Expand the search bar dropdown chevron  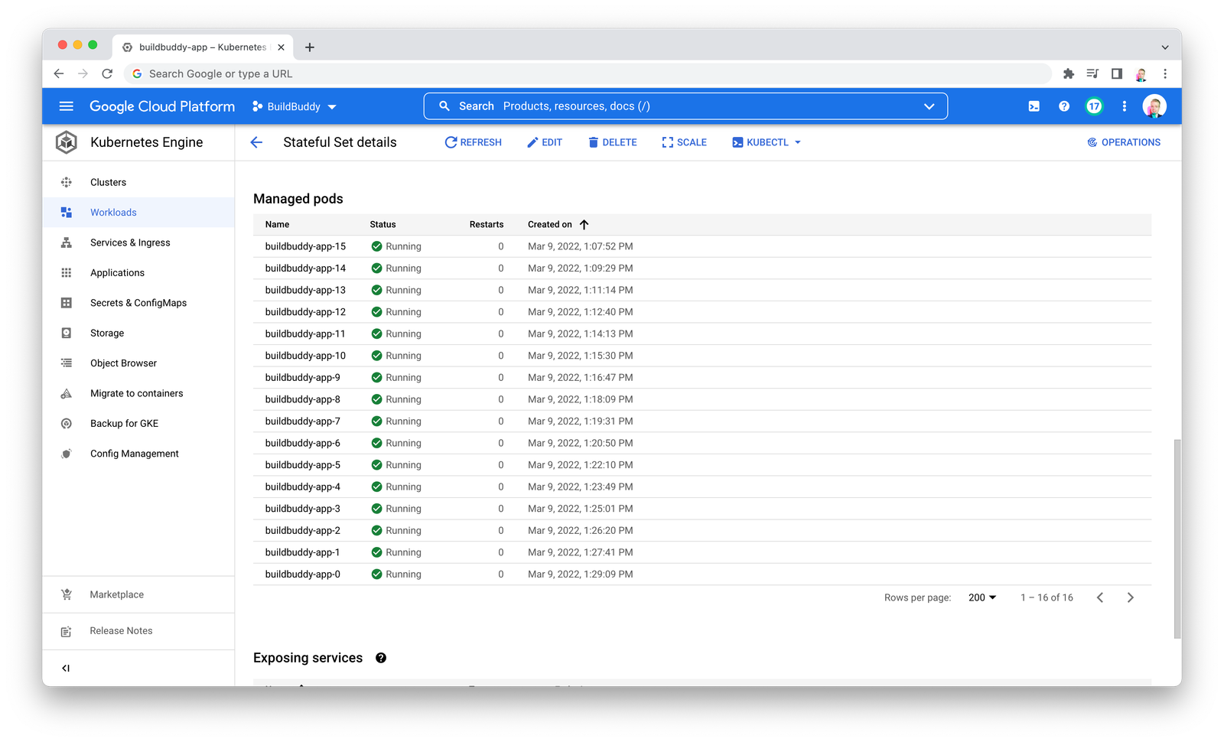tap(929, 106)
